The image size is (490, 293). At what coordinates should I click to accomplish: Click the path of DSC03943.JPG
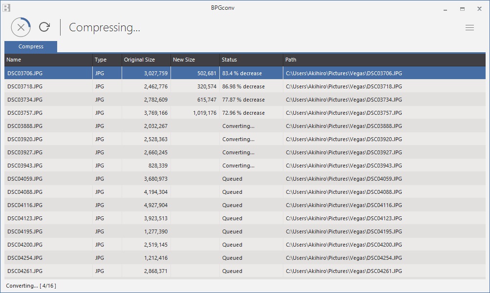coord(343,166)
